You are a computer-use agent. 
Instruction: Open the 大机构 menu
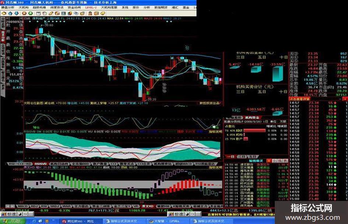coord(24,7)
